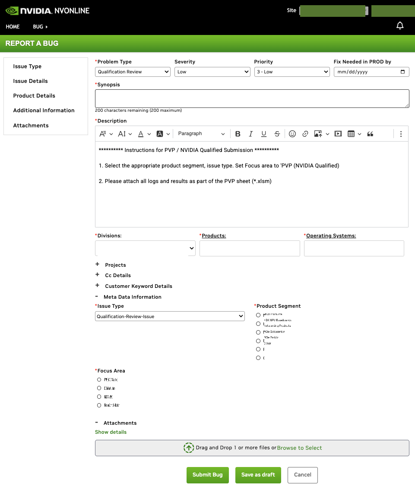This screenshot has width=415, height=486.
Task: Collapse the Meta Data Information section
Action: click(x=97, y=297)
